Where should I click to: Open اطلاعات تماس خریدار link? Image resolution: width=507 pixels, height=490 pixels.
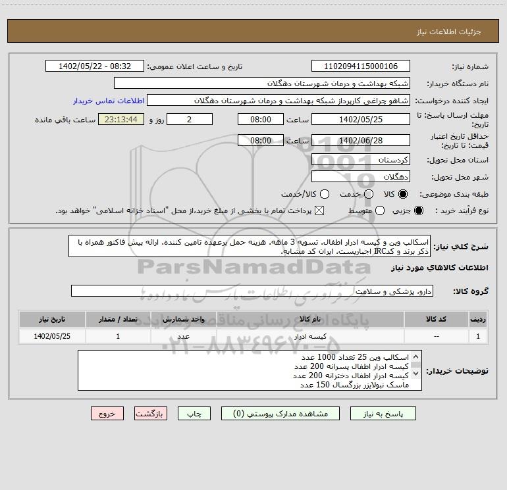[x=109, y=101]
